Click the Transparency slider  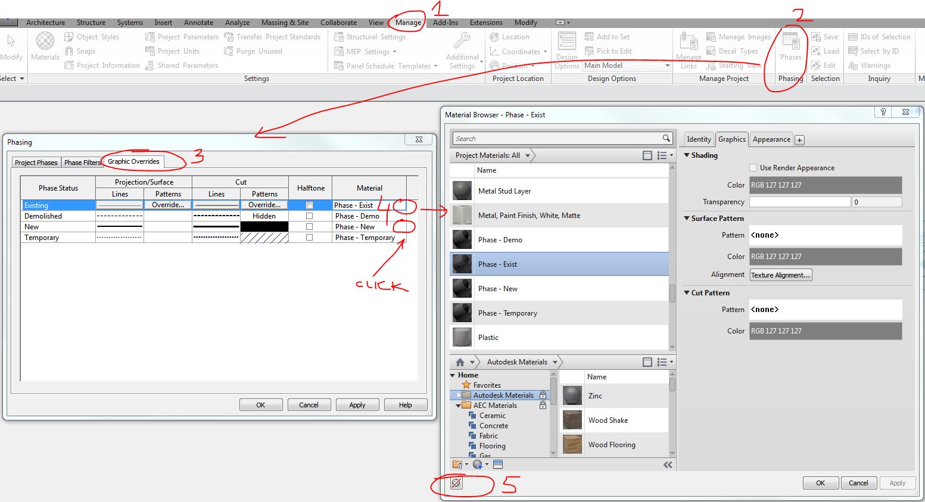[800, 202]
